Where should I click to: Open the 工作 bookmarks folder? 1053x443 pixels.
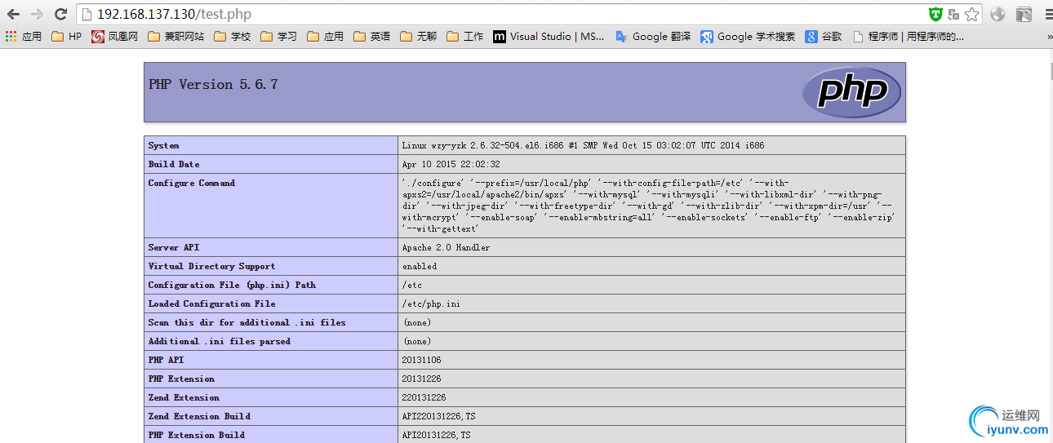click(x=465, y=37)
